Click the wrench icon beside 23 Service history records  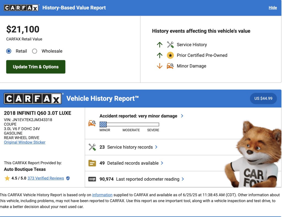point(92,147)
